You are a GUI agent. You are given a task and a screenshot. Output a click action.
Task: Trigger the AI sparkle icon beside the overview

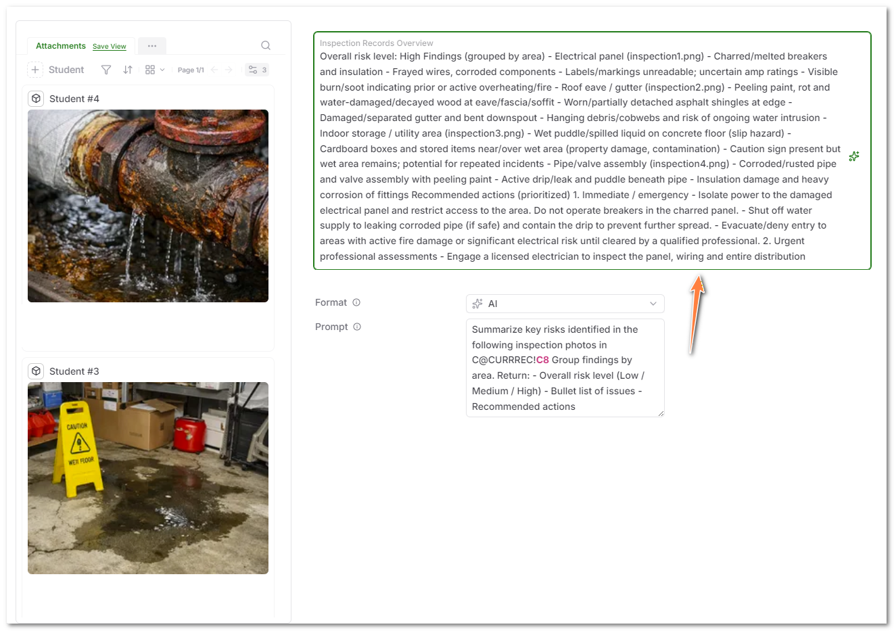click(x=853, y=156)
